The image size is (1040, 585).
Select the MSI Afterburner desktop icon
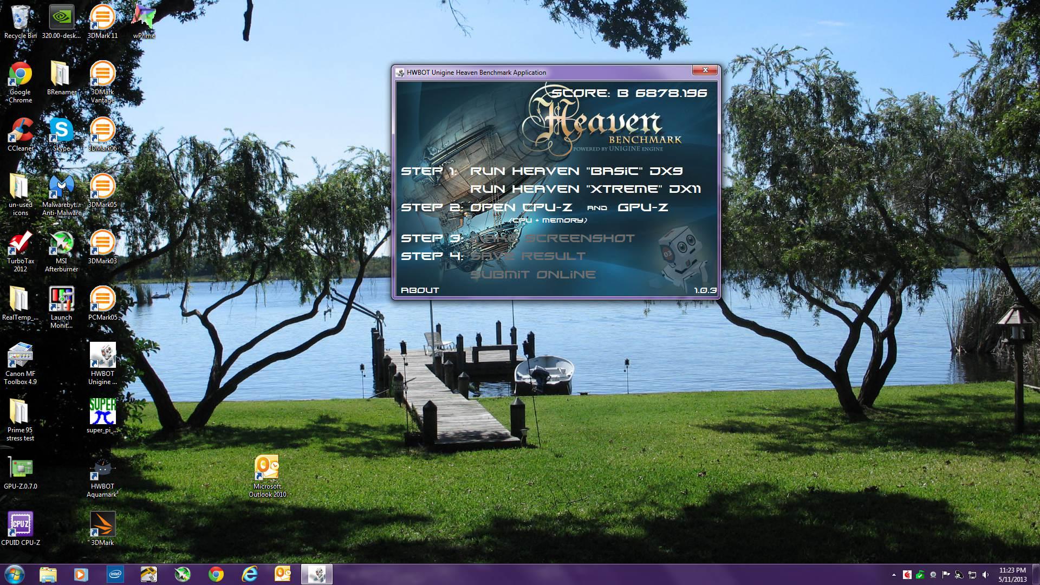point(61,252)
